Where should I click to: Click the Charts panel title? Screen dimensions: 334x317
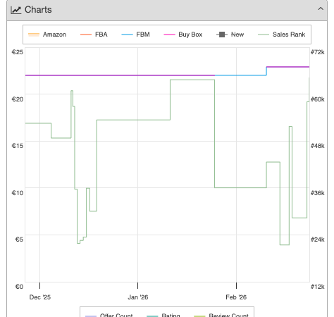[38, 10]
